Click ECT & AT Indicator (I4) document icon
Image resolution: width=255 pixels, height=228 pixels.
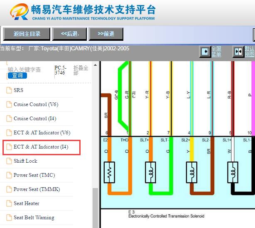pyautogui.click(x=9, y=147)
